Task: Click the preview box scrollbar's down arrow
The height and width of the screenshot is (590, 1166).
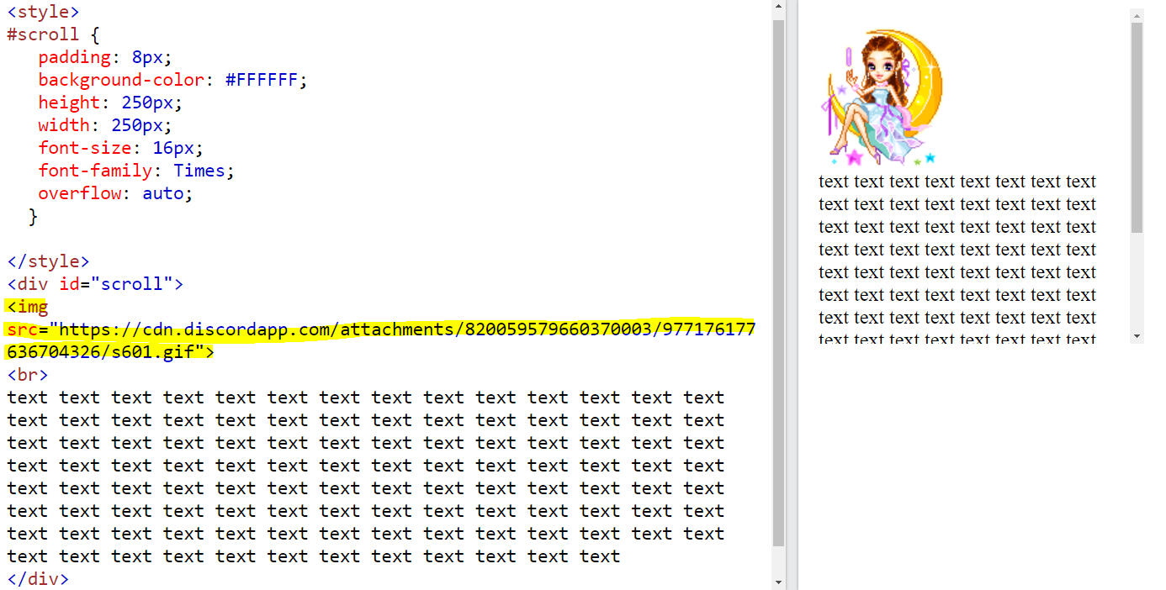Action: click(1137, 336)
